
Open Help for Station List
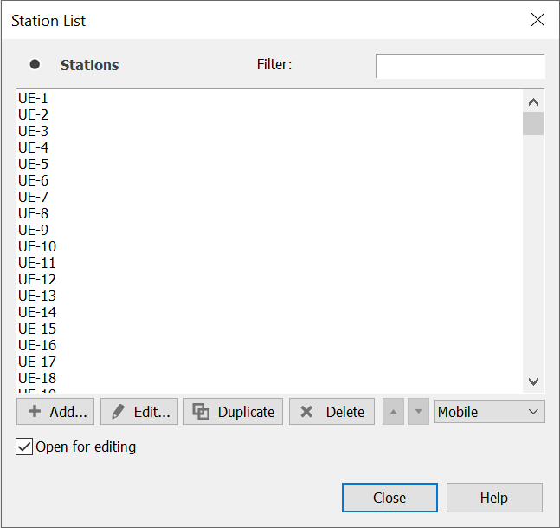tap(494, 498)
